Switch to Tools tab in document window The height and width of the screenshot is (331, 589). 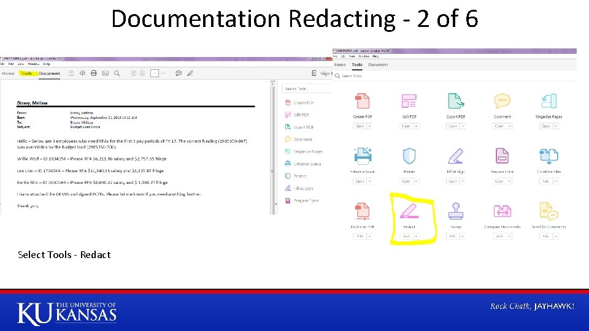(26, 73)
